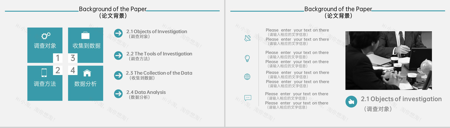Click the number 3 box
The image size is (450, 128).
pos(73,58)
